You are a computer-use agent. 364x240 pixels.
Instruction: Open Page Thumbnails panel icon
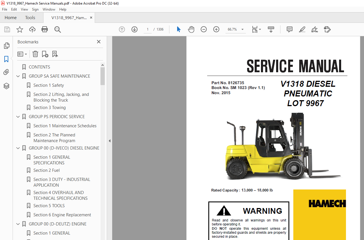click(x=6, y=46)
